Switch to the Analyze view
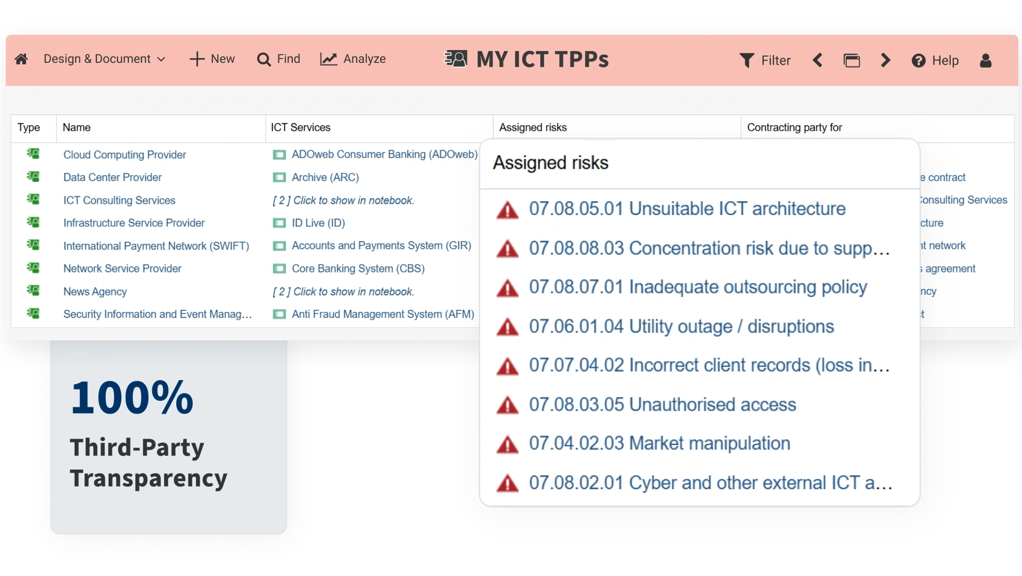The height and width of the screenshot is (576, 1022). tap(353, 59)
